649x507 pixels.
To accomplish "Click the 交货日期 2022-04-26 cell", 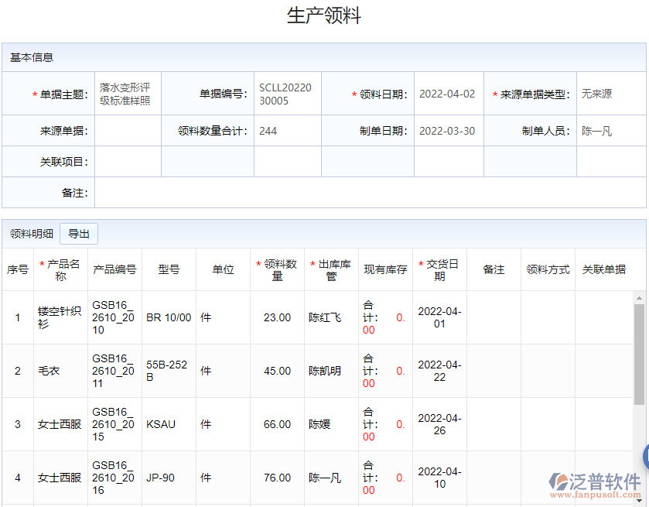I will pyautogui.click(x=439, y=424).
